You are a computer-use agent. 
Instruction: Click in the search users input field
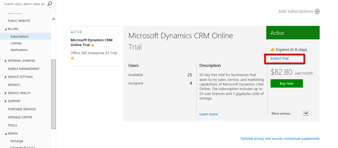coord(24,4)
